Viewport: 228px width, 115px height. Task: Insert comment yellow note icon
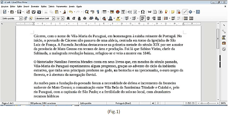(x=173, y=12)
